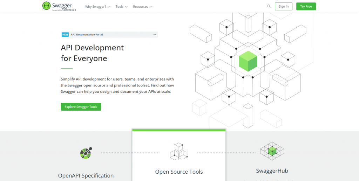
Task: Expand the Resources dropdown menu
Action: (142, 7)
